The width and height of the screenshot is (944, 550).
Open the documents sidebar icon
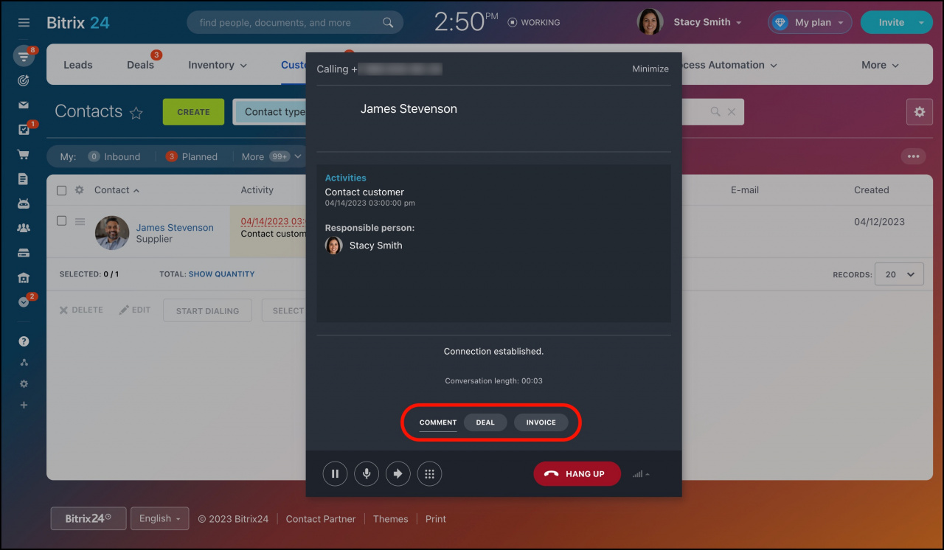[x=24, y=179]
